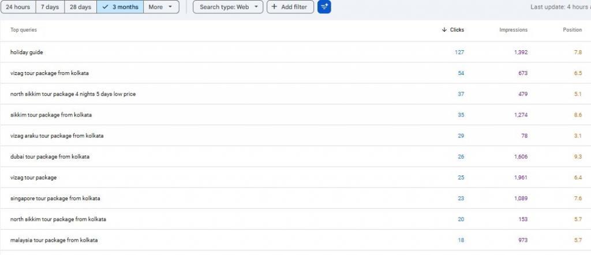Image resolution: width=591 pixels, height=255 pixels.
Task: Click the Last update status text
Action: [x=560, y=7]
